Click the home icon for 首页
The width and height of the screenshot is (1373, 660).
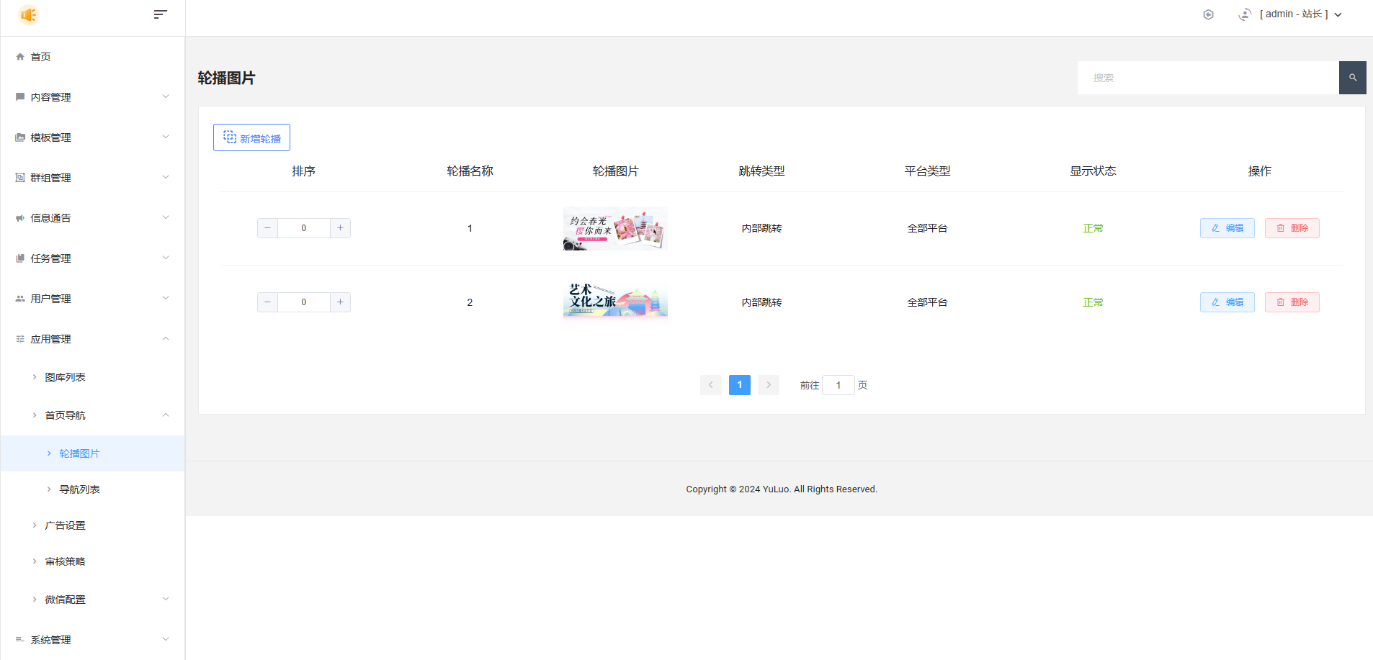coord(20,57)
